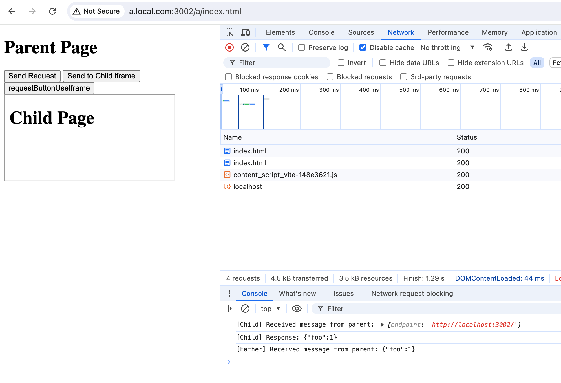Click the Send to Child iframe button
The image size is (561, 383).
[x=101, y=76]
